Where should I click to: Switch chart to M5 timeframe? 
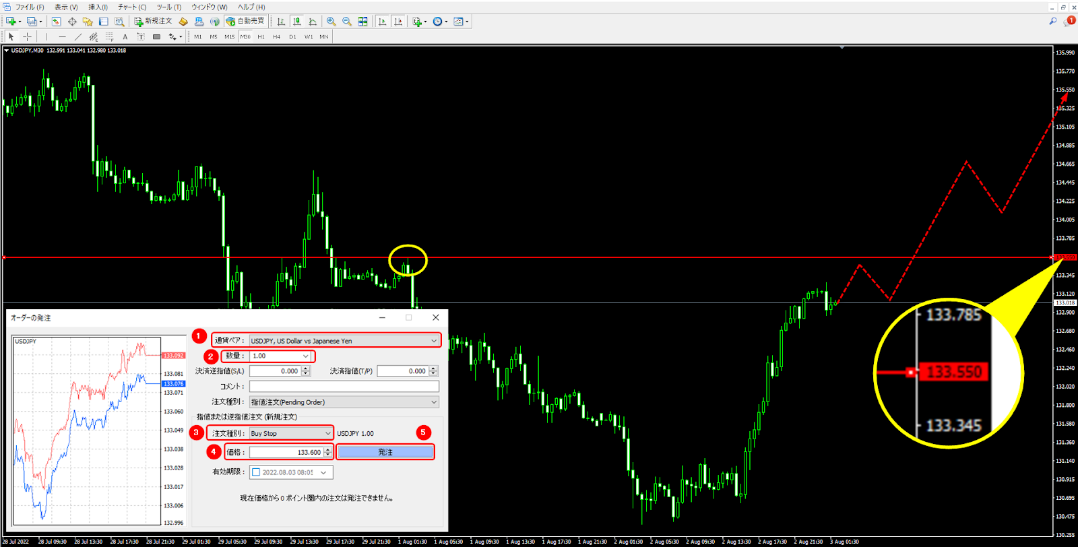point(214,36)
